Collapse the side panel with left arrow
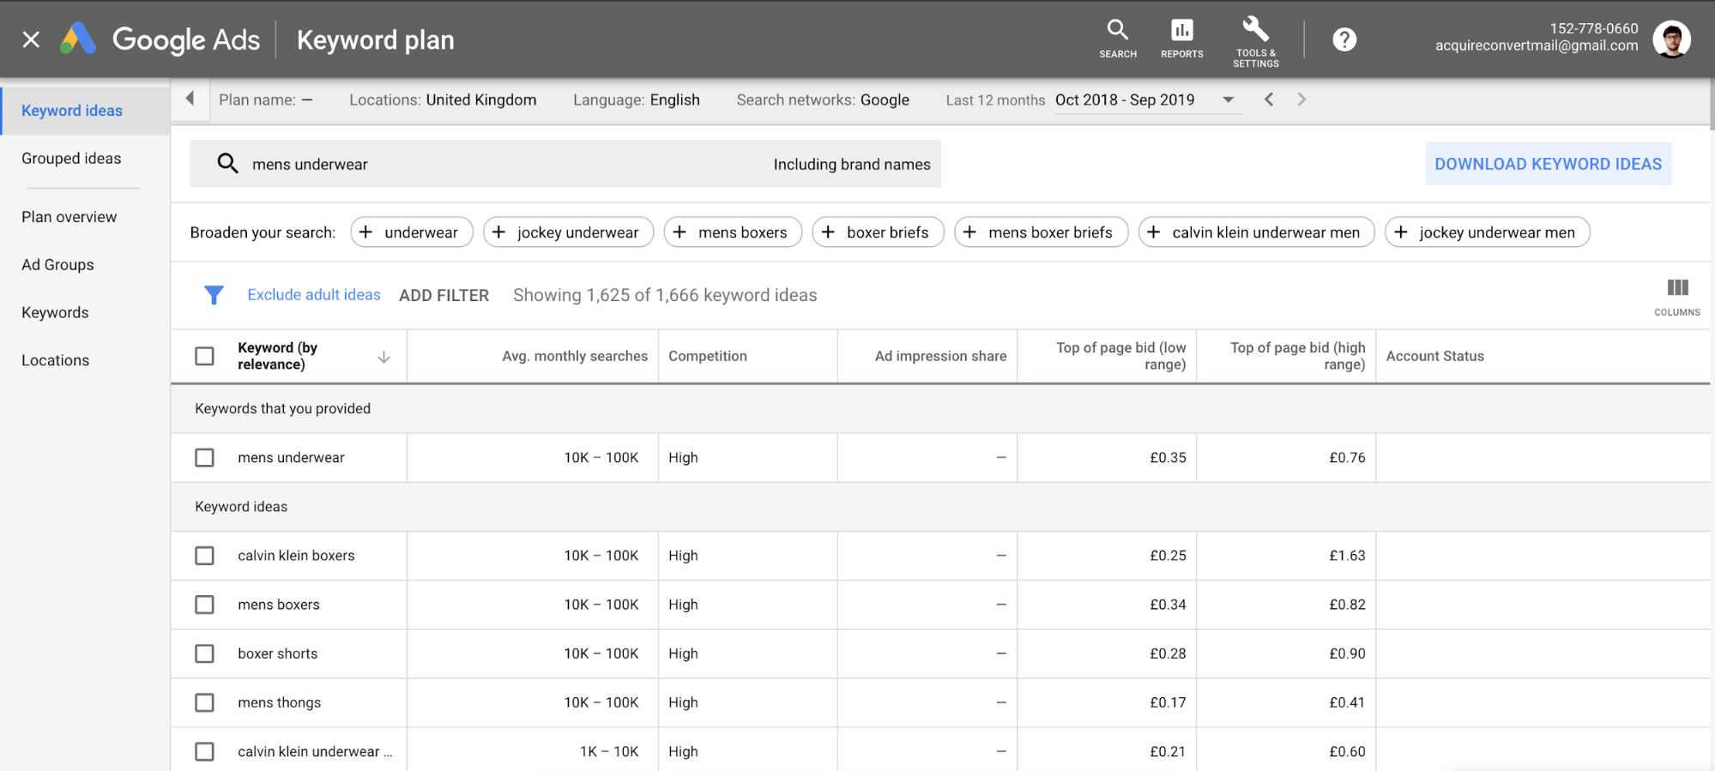1715x771 pixels. point(190,99)
